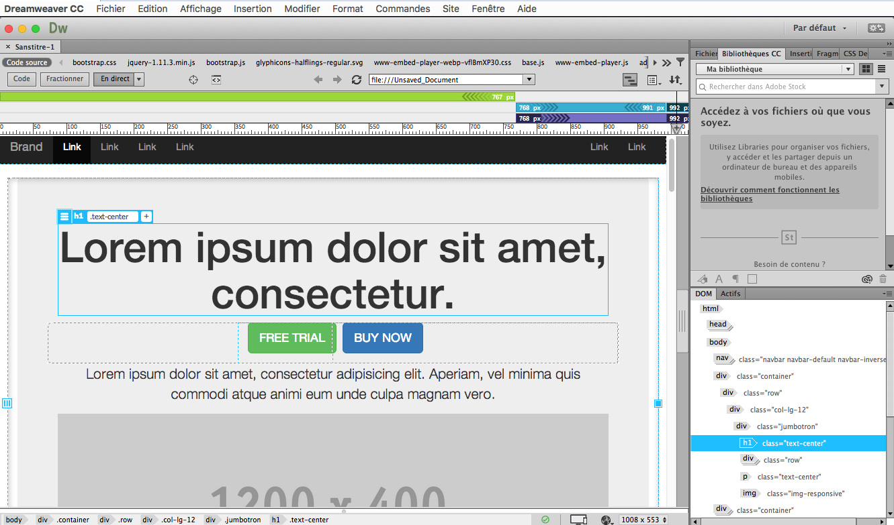Switch Libraries panel to list view
Image resolution: width=894 pixels, height=525 pixels.
[x=881, y=68]
